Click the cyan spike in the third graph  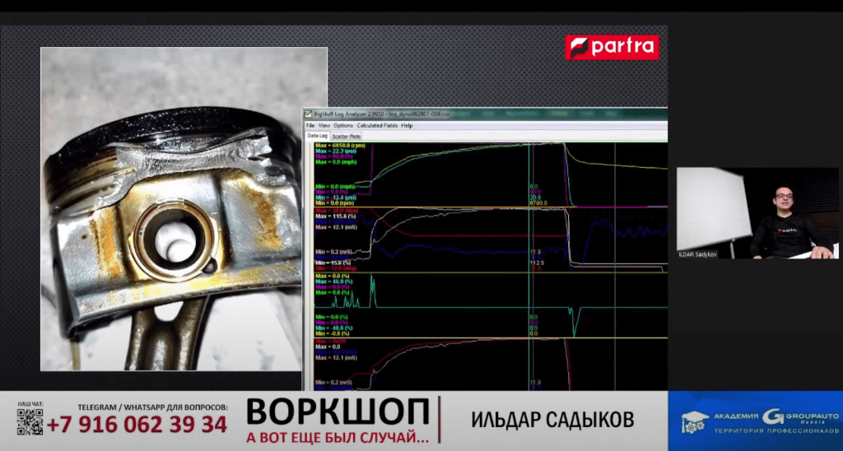(x=373, y=288)
